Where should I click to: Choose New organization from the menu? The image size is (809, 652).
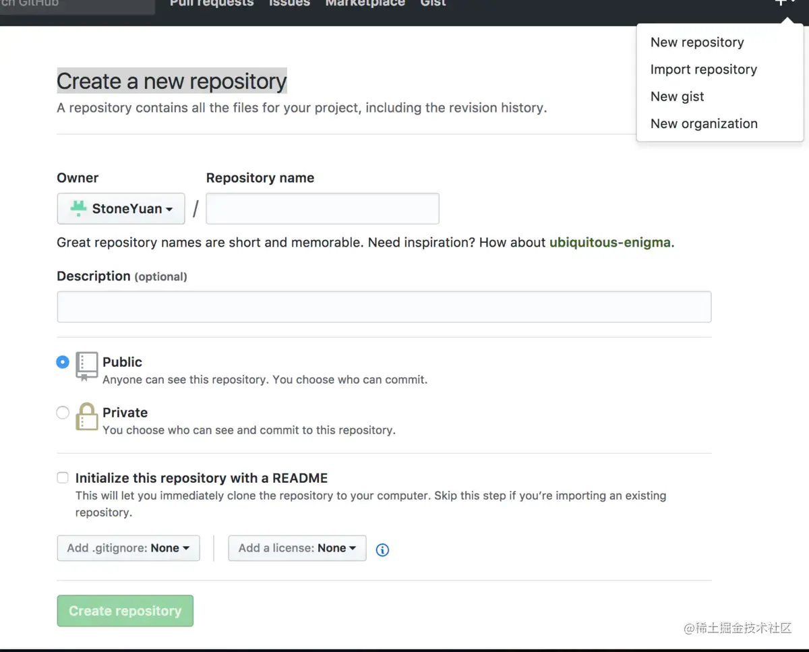704,123
